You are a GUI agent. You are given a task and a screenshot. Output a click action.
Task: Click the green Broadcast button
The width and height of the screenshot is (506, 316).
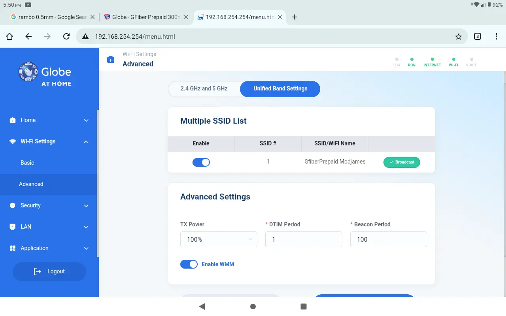pyautogui.click(x=402, y=162)
